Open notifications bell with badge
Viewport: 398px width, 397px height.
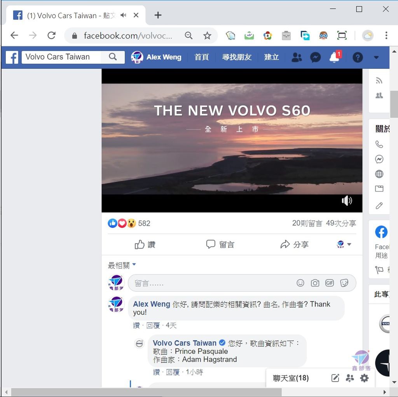tap(335, 57)
